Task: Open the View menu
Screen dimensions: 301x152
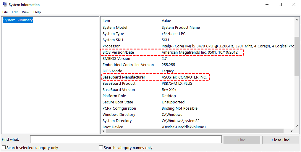Action: tap(25, 12)
